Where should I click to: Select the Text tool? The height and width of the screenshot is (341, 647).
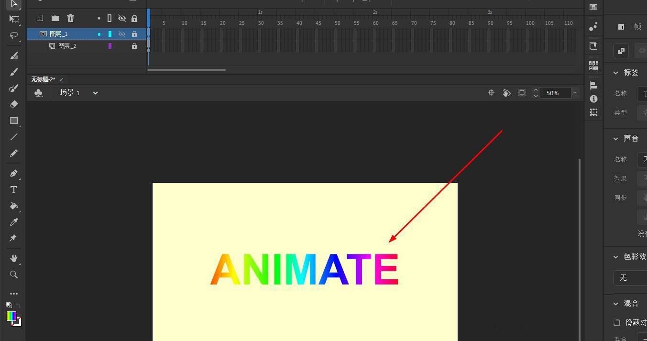coord(14,189)
